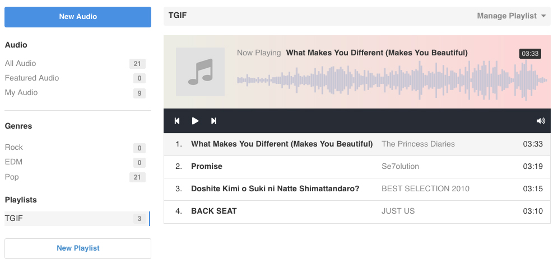
Task: Play the track Promise
Action: (357, 167)
